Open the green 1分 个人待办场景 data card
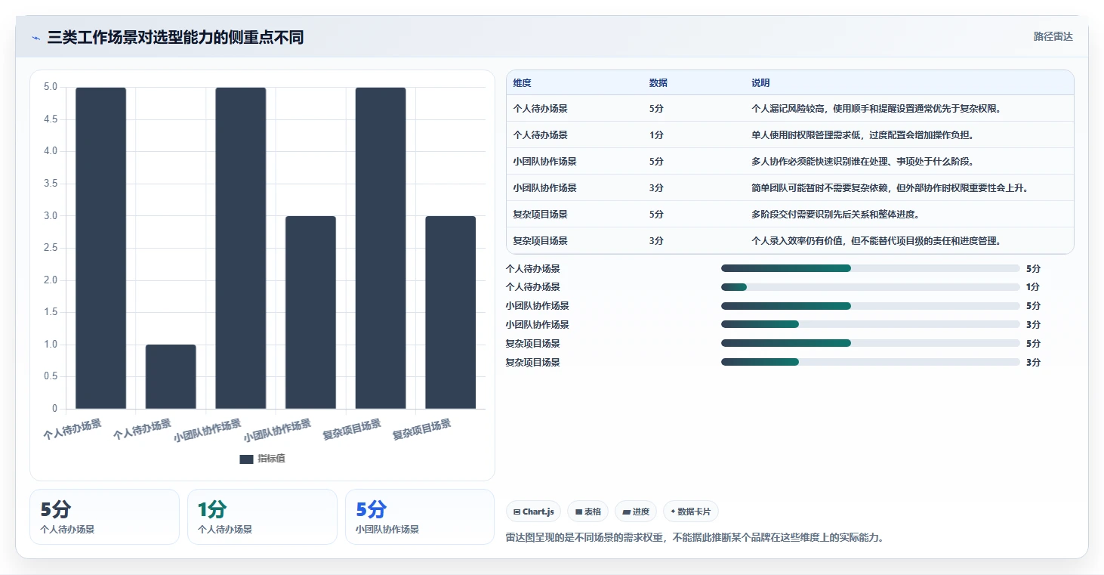 pos(262,517)
